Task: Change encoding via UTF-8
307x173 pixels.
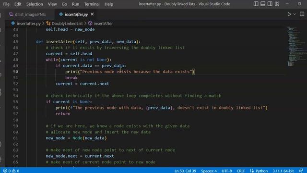Action: coord(226,171)
